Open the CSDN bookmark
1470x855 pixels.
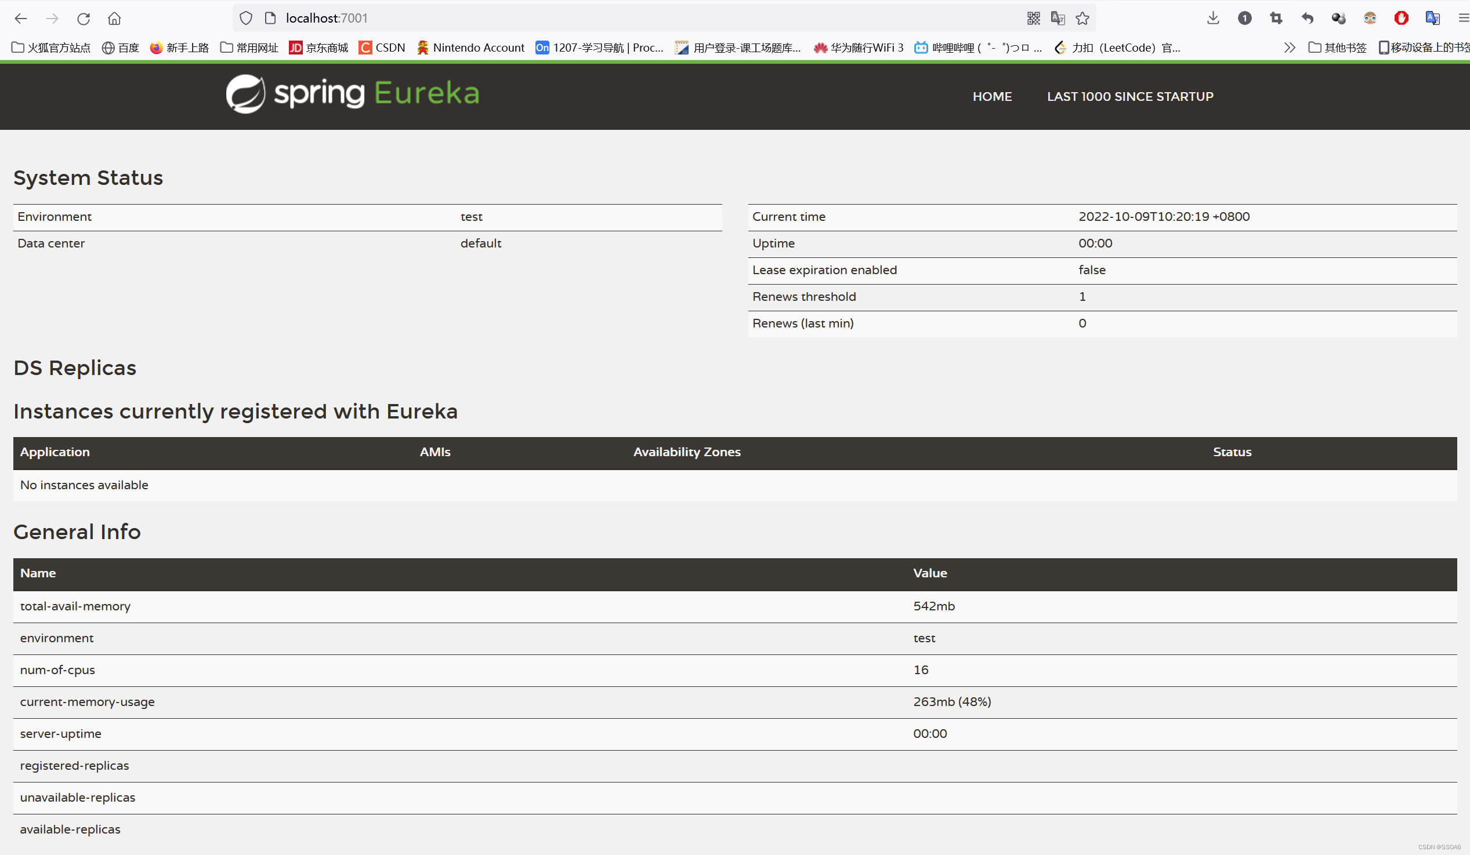coord(382,48)
